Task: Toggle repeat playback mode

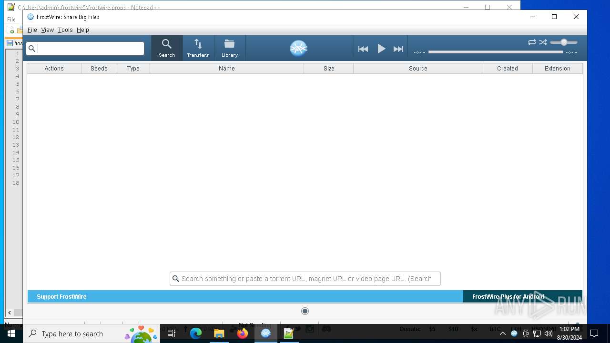Action: pos(532,42)
